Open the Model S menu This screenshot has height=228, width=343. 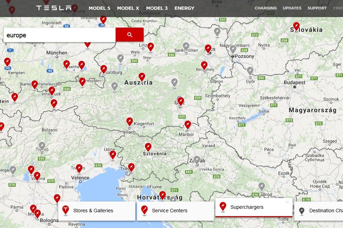point(99,8)
